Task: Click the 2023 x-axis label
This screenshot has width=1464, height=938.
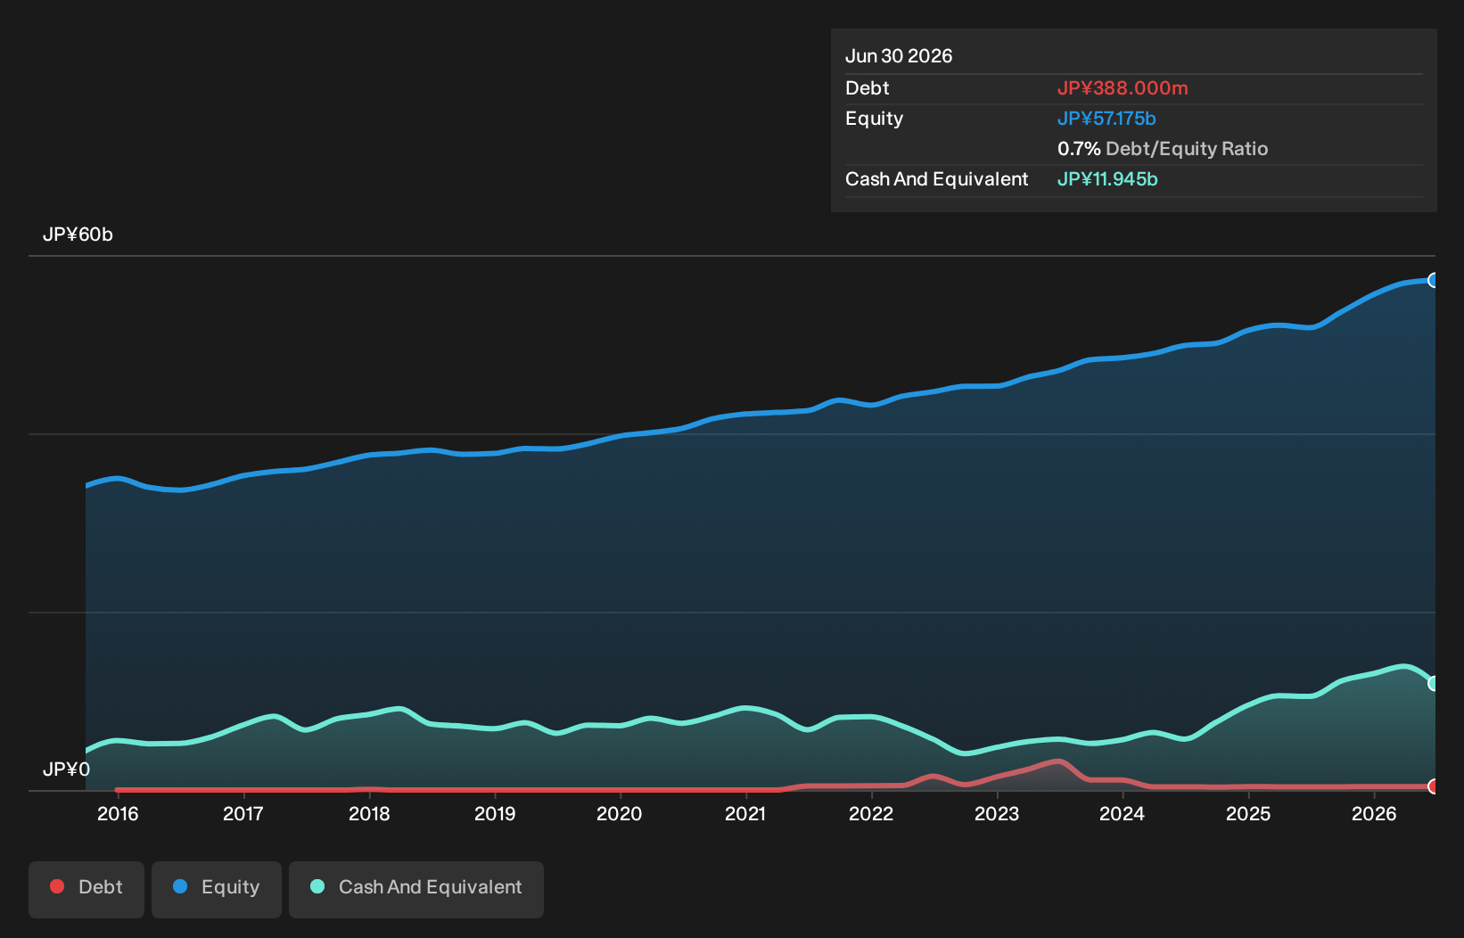Action: coord(996,813)
